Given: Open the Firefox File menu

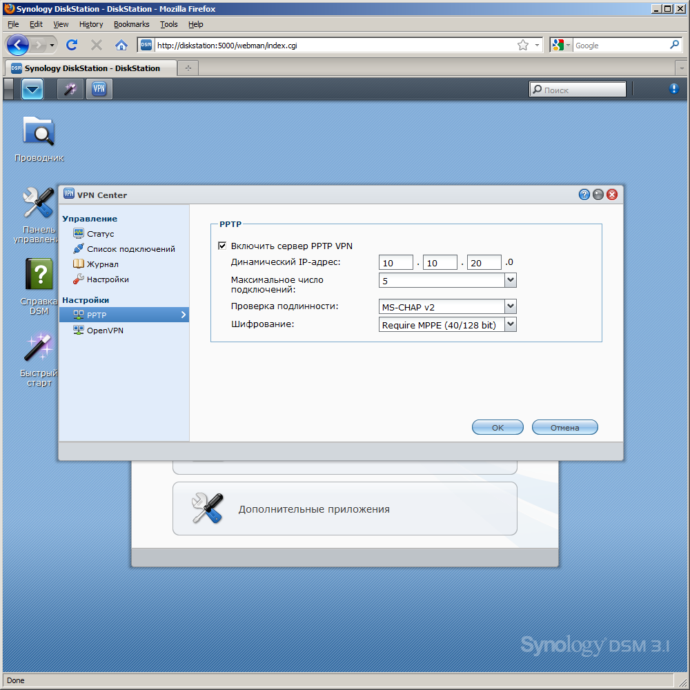Looking at the screenshot, I should coord(13,24).
